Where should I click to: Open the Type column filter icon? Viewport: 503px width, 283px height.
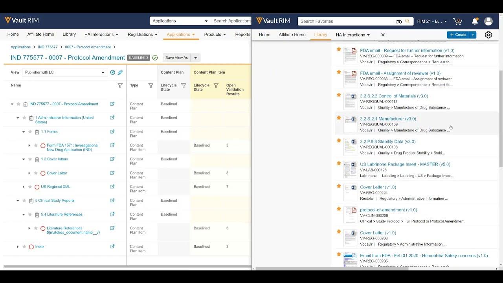tap(151, 85)
